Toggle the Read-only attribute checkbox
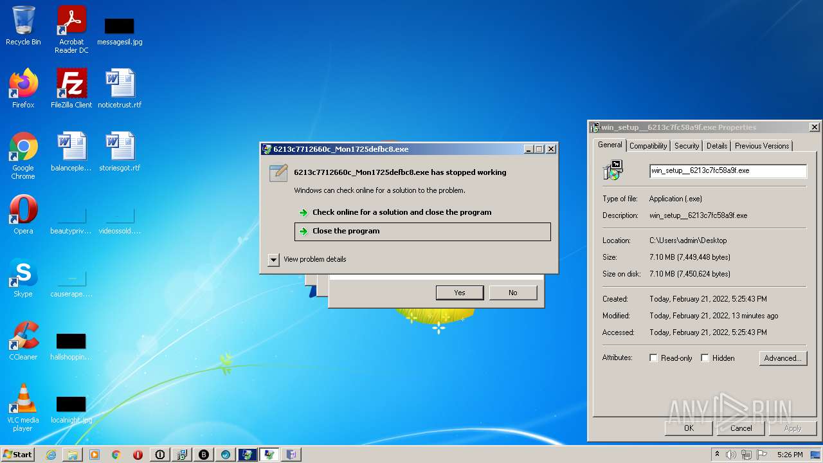The image size is (823, 463). tap(653, 358)
